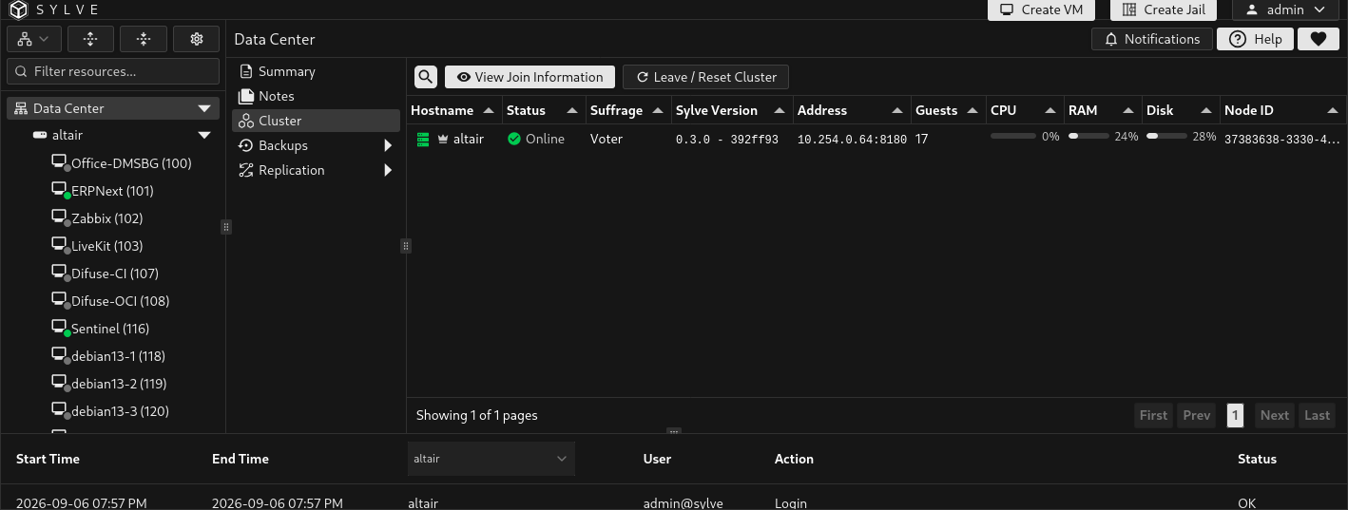Open the Help button
The width and height of the screenshot is (1348, 510).
tap(1255, 39)
